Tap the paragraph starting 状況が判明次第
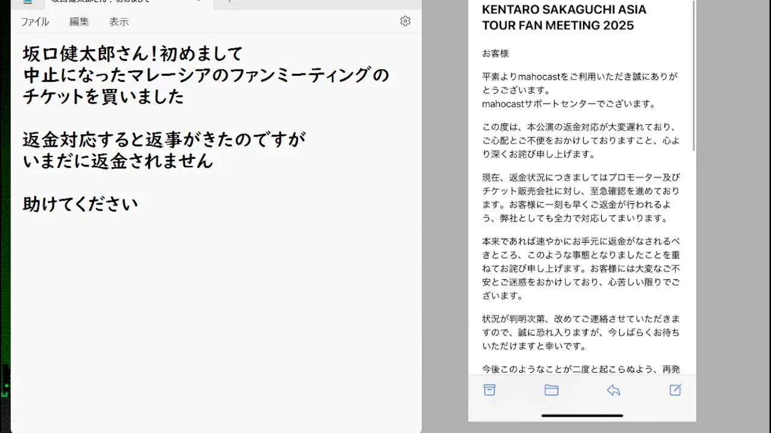Image resolution: width=771 pixels, height=433 pixels. click(581, 332)
